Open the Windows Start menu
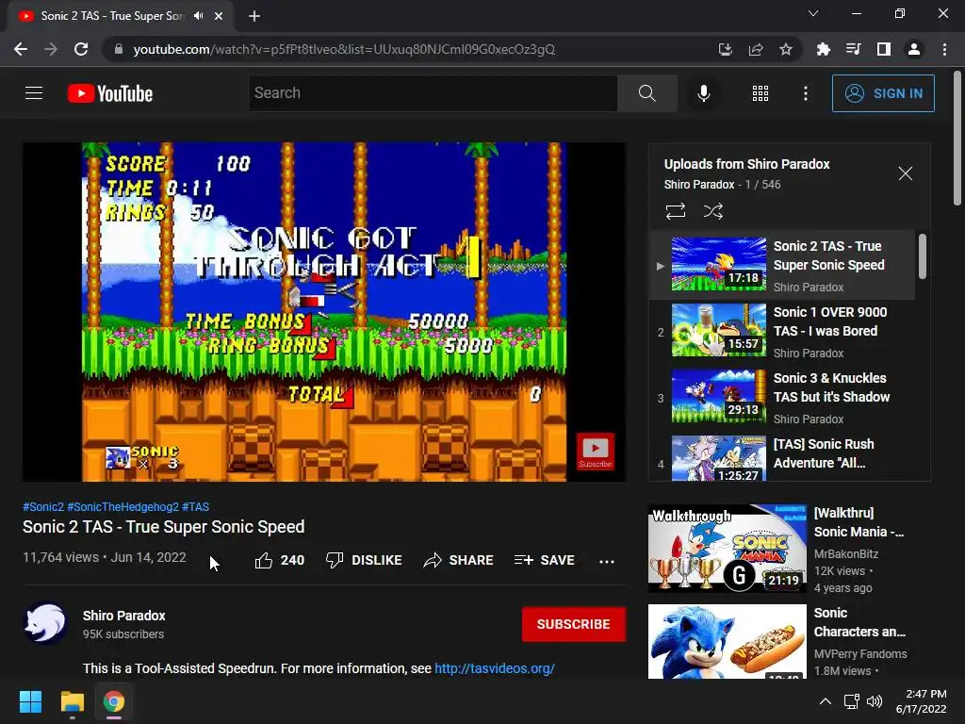This screenshot has height=724, width=965. pyautogui.click(x=30, y=701)
